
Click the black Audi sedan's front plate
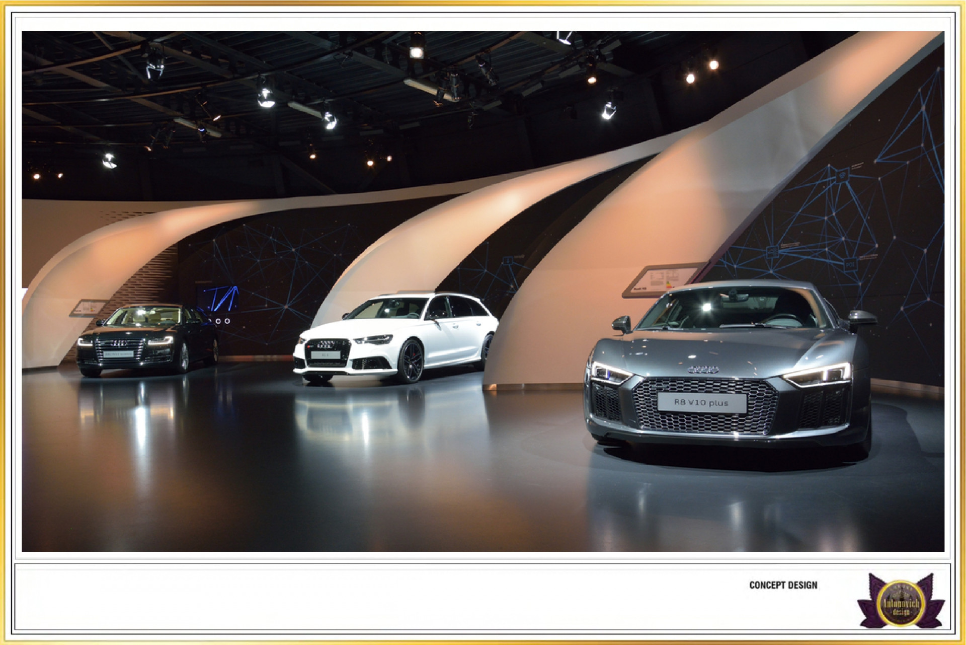click(x=119, y=354)
